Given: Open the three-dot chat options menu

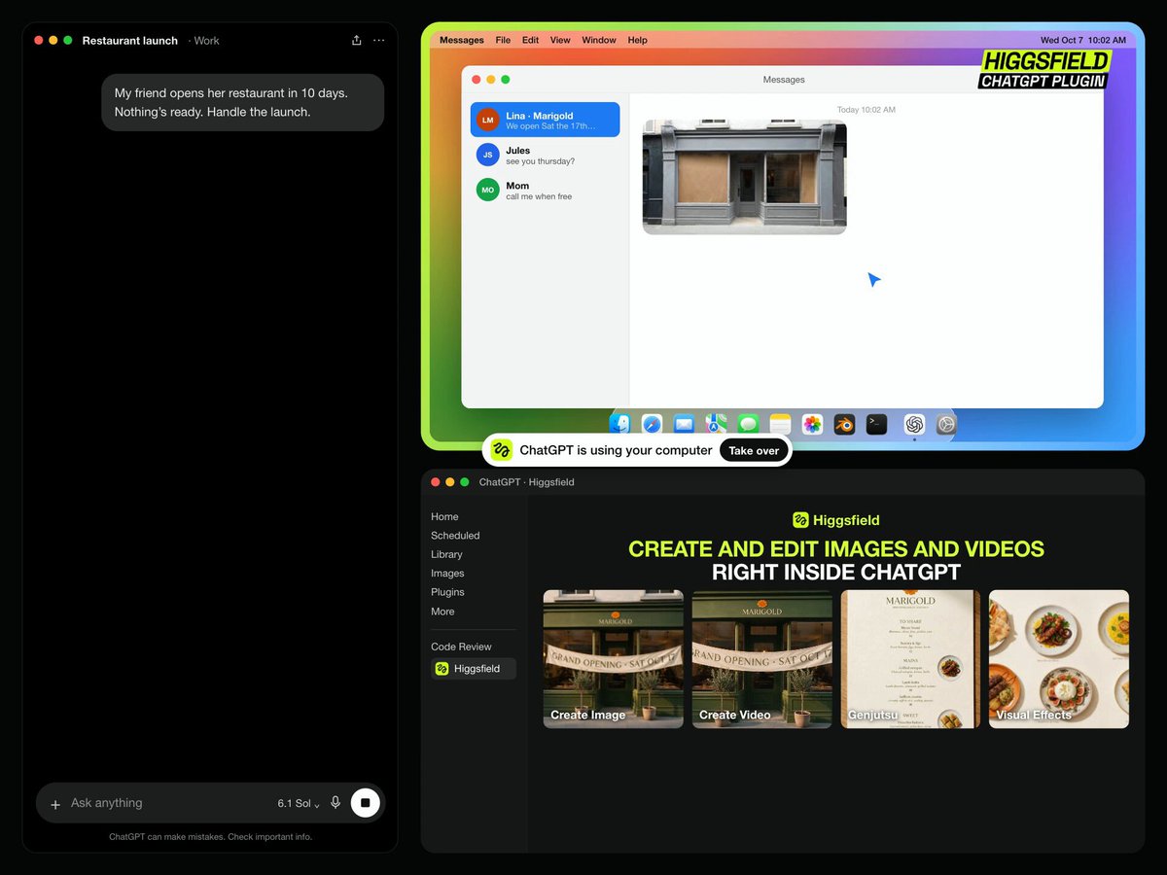Looking at the screenshot, I should click(x=378, y=40).
